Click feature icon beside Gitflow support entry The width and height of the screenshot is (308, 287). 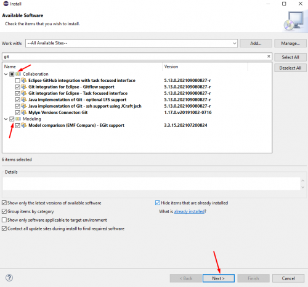[24, 87]
